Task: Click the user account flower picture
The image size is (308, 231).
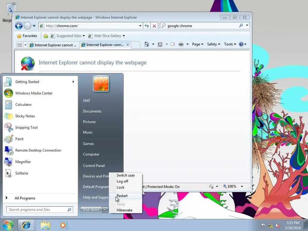Action: point(101,84)
